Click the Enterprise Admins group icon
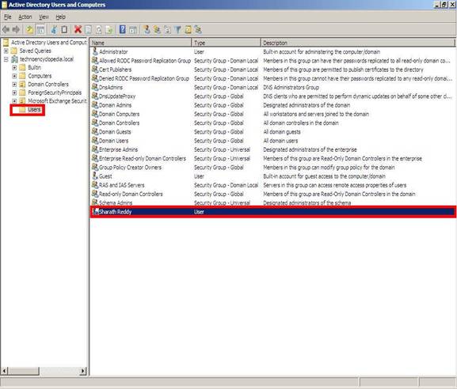The image size is (457, 389). click(95, 149)
